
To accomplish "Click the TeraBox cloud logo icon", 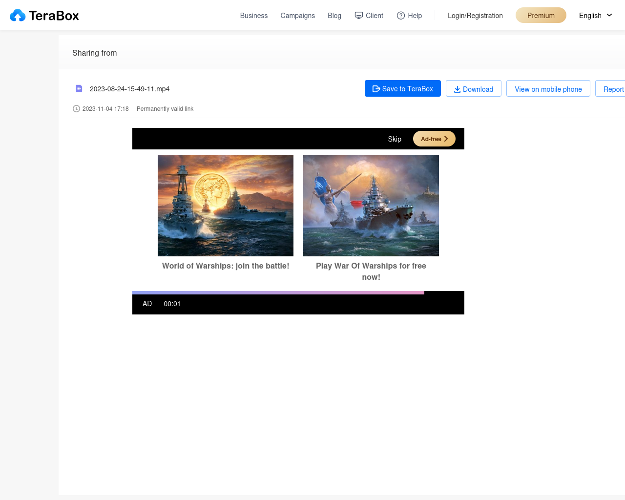I will pyautogui.click(x=18, y=16).
